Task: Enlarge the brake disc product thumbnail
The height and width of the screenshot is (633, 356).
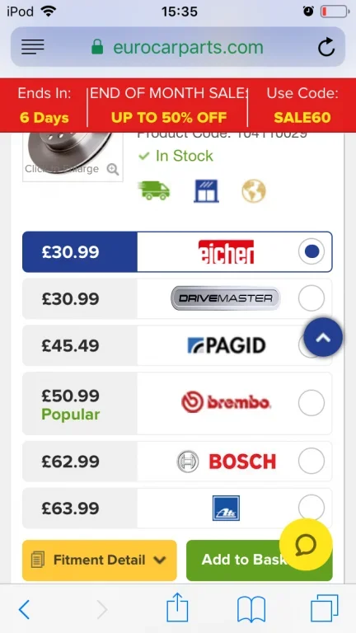Action: 73,157
